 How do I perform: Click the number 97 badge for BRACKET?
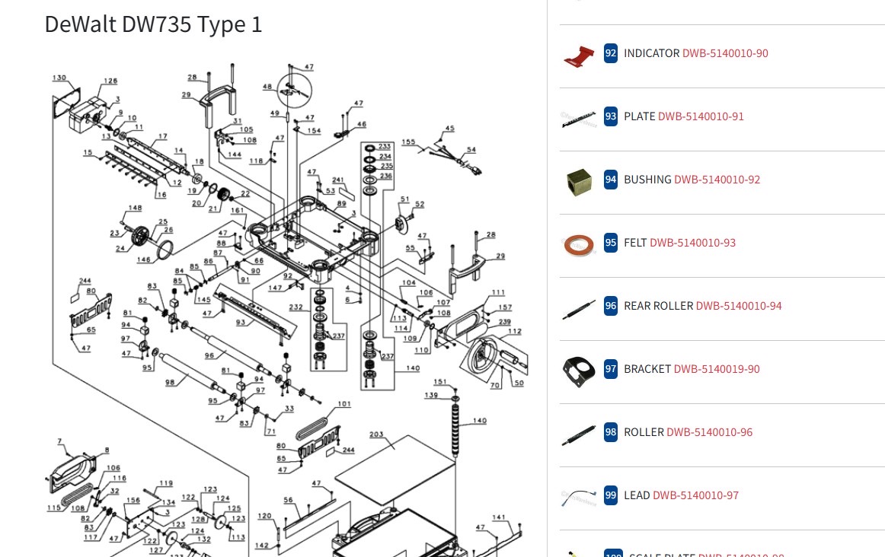pyautogui.click(x=611, y=368)
